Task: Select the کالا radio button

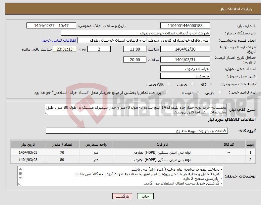Action: [211, 84]
